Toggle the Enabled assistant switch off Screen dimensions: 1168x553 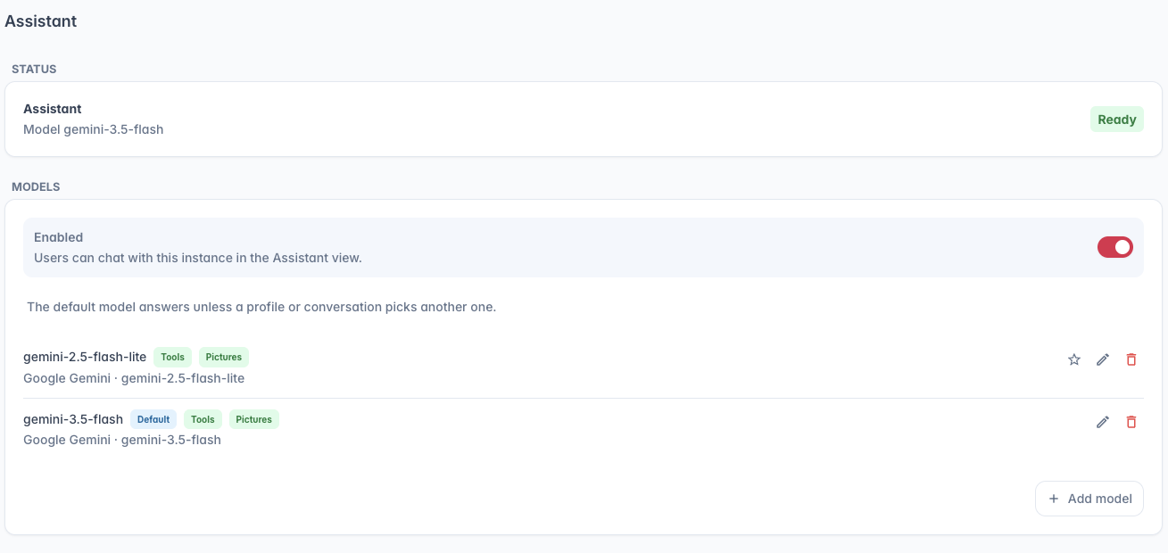(x=1115, y=247)
